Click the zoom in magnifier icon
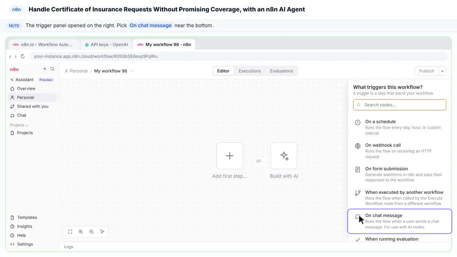The width and height of the screenshot is (457, 257). (81, 232)
